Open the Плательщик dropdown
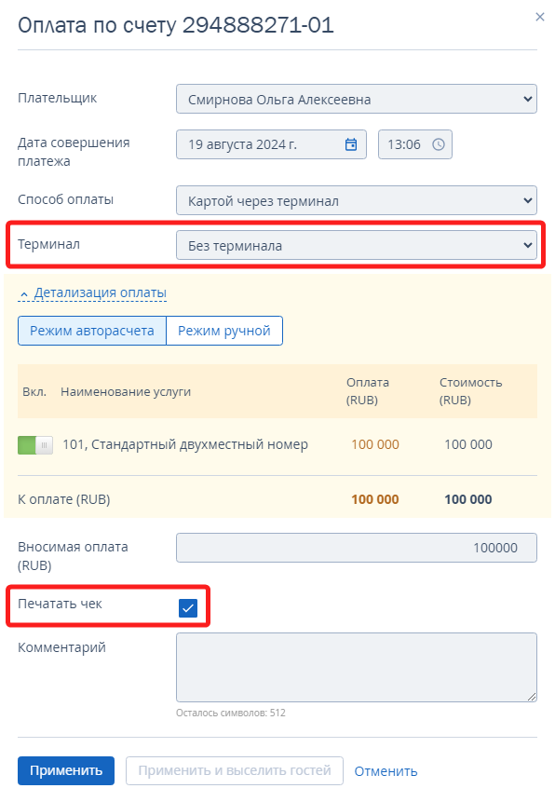This screenshot has width=555, height=802. coord(357,100)
